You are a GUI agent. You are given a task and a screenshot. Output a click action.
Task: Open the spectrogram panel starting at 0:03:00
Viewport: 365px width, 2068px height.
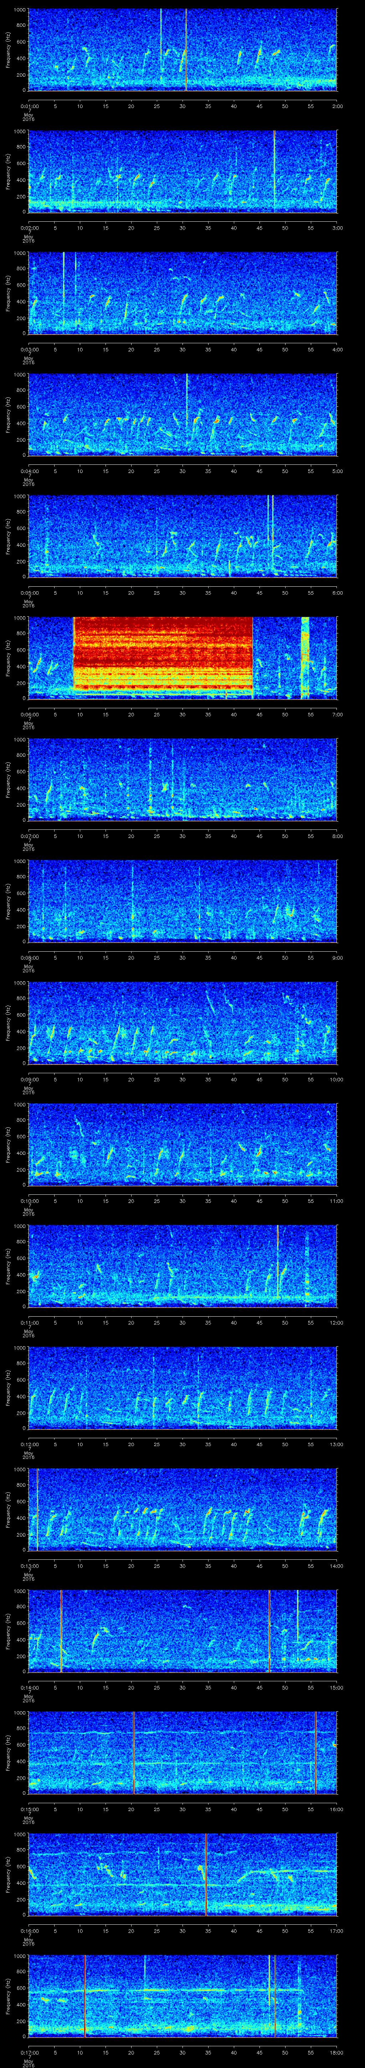(183, 293)
